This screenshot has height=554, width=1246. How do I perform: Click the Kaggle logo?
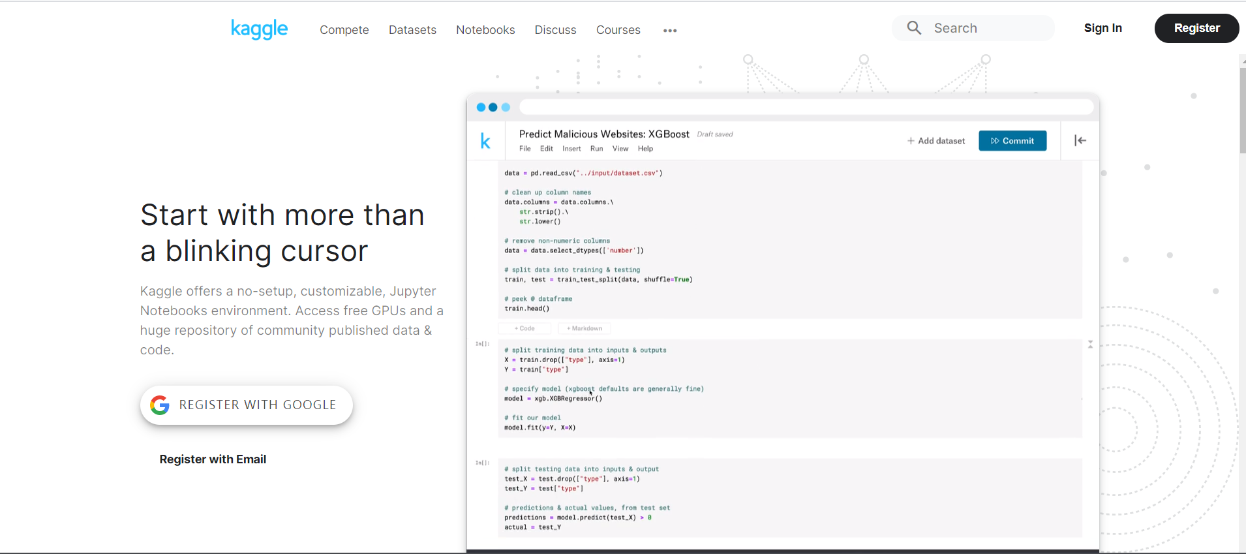(259, 29)
